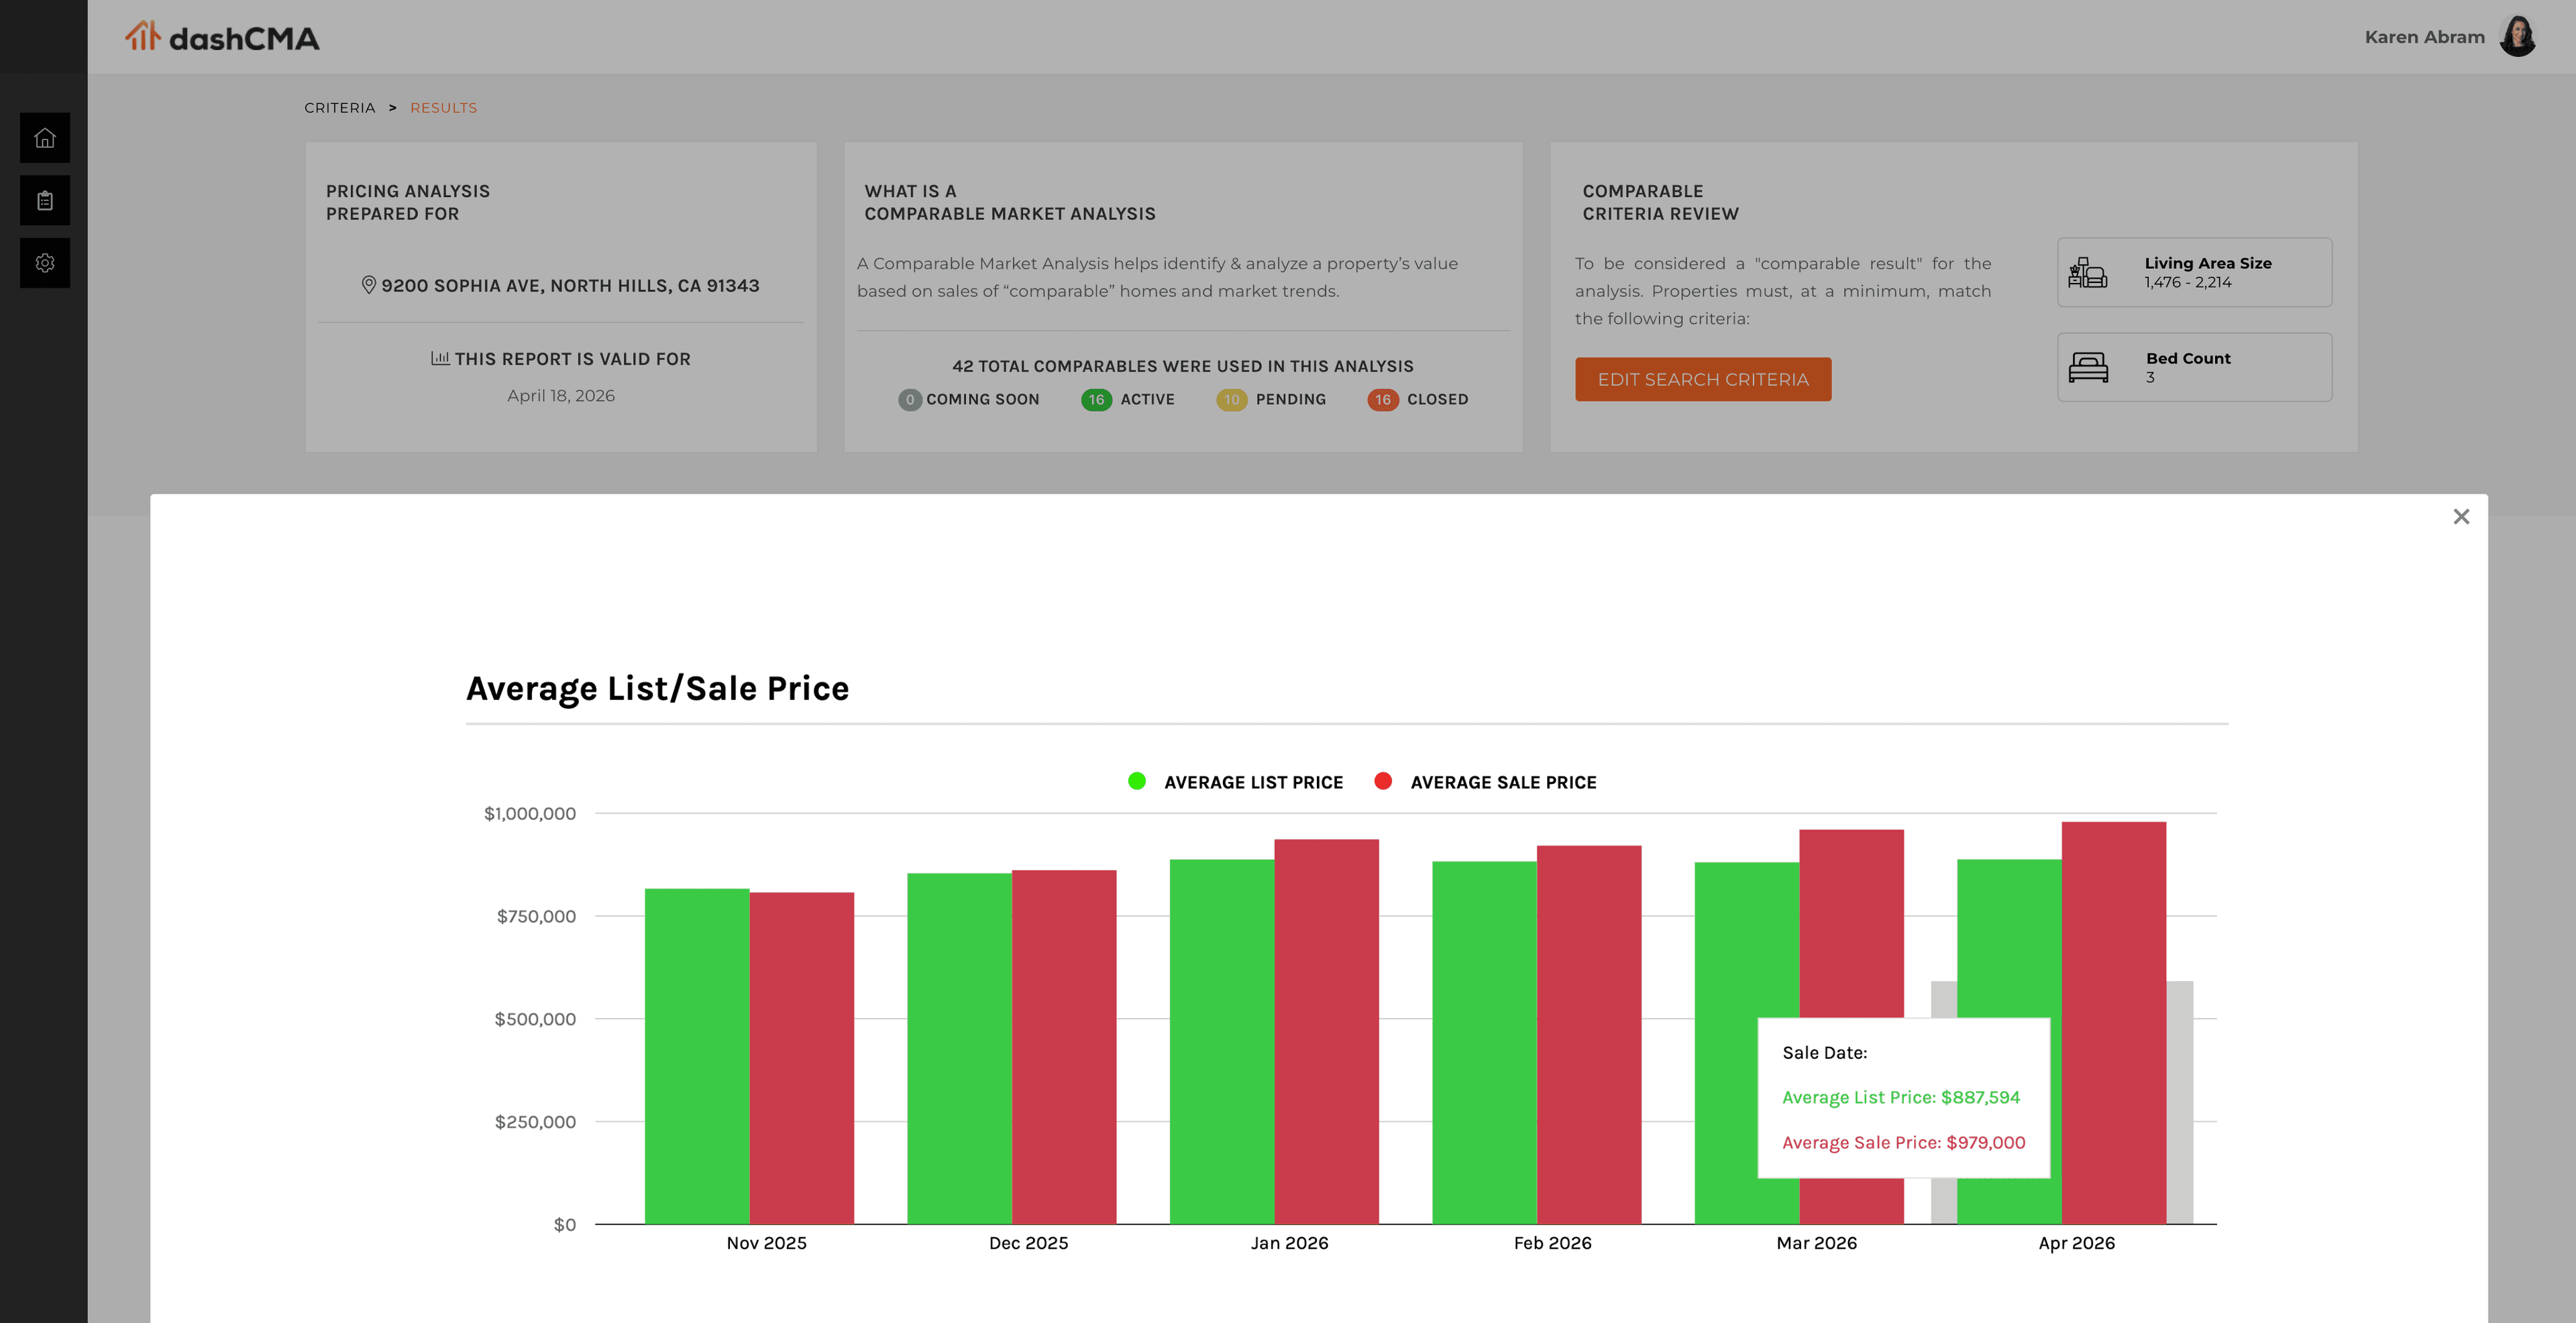Viewport: 2576px width, 1323px height.
Task: Click Average List Price legend label
Action: click(1253, 783)
